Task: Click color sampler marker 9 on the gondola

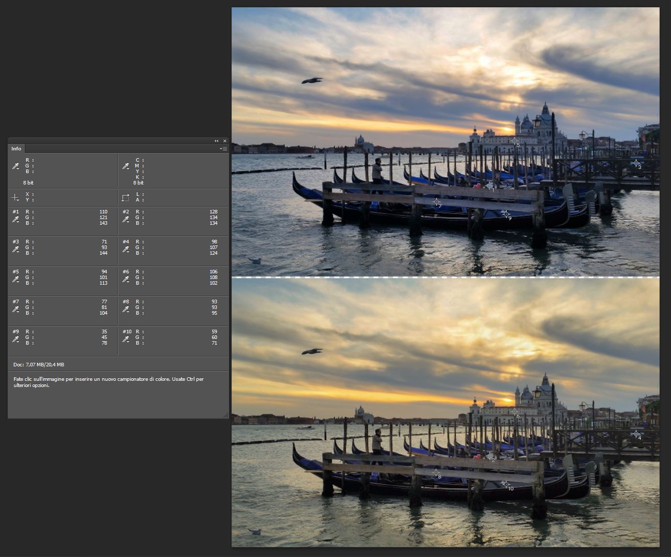Action: tap(506, 214)
